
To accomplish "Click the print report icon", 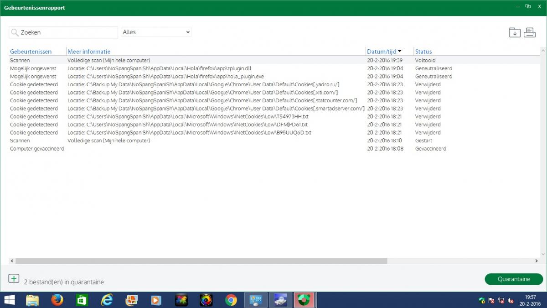I will 530,32.
